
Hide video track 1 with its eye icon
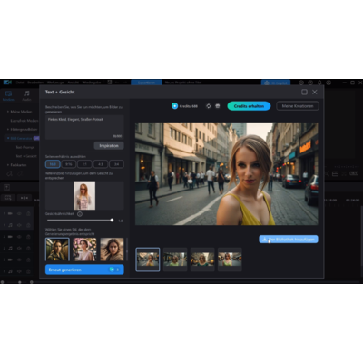point(19,213)
